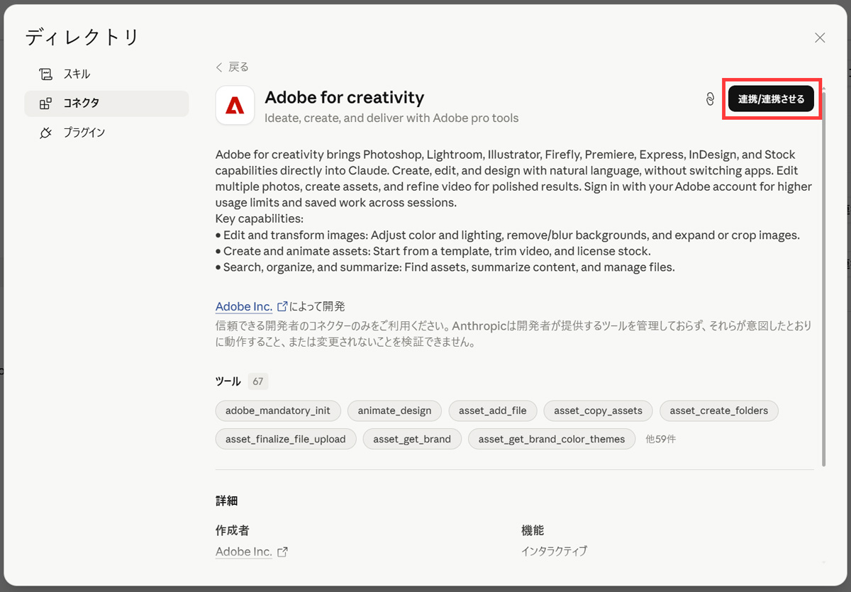Select the asset_get_brand tool chip
851x592 pixels.
(x=412, y=439)
